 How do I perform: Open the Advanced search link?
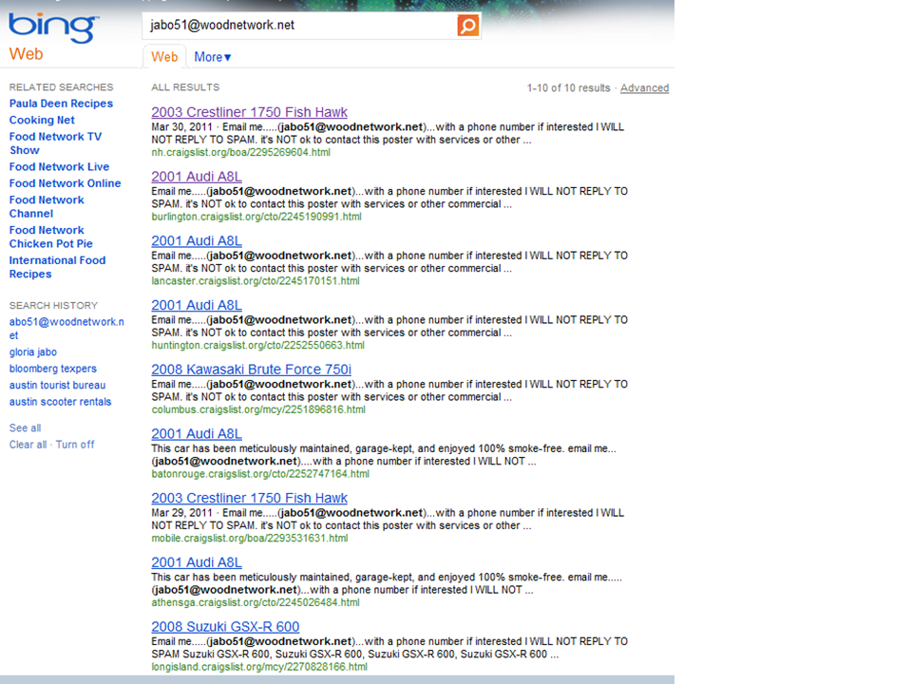click(x=644, y=87)
